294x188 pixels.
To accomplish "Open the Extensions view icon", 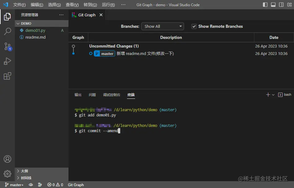I will pyautogui.click(x=7, y=76).
